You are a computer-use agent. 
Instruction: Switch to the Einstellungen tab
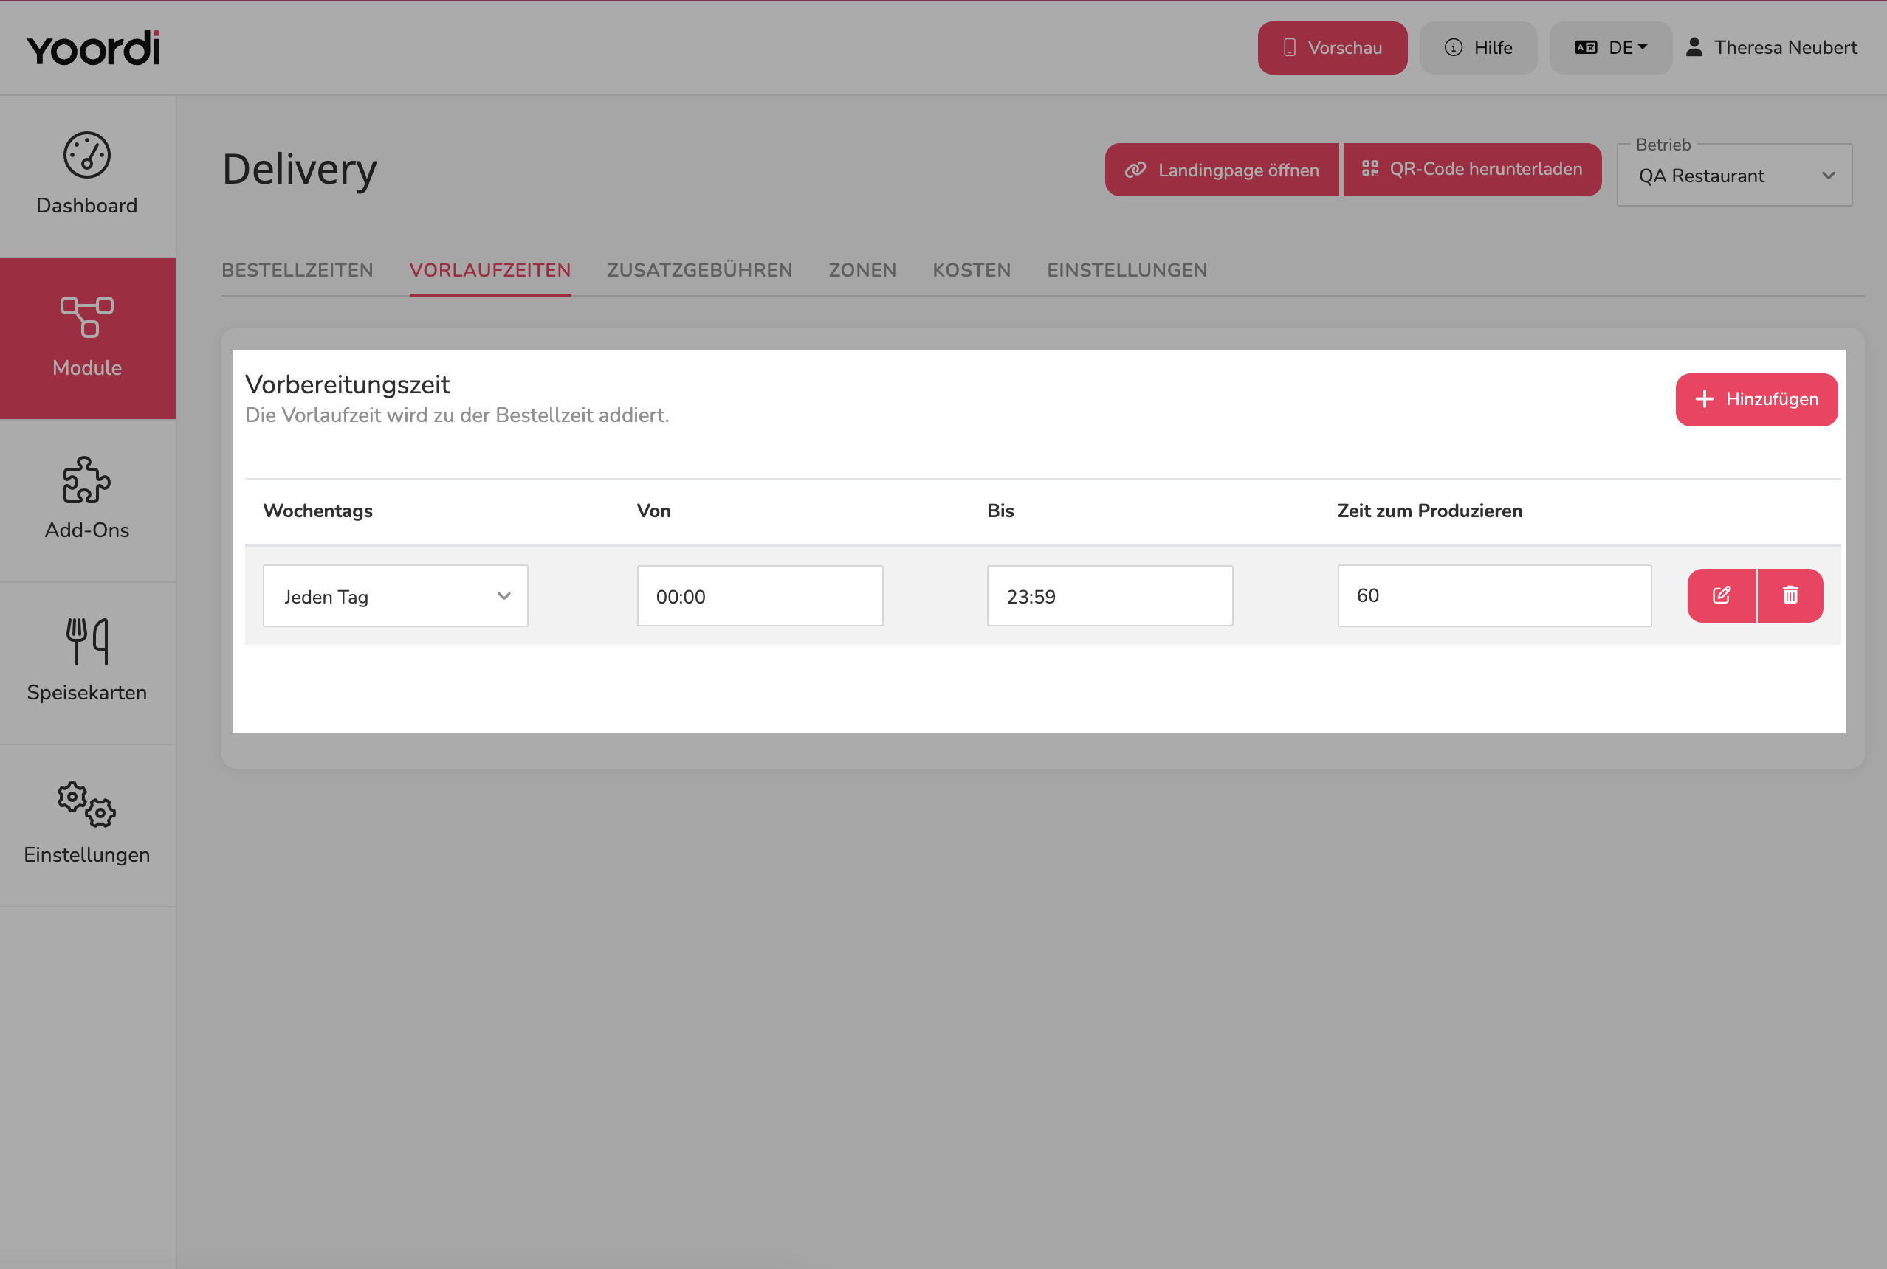(x=1127, y=270)
